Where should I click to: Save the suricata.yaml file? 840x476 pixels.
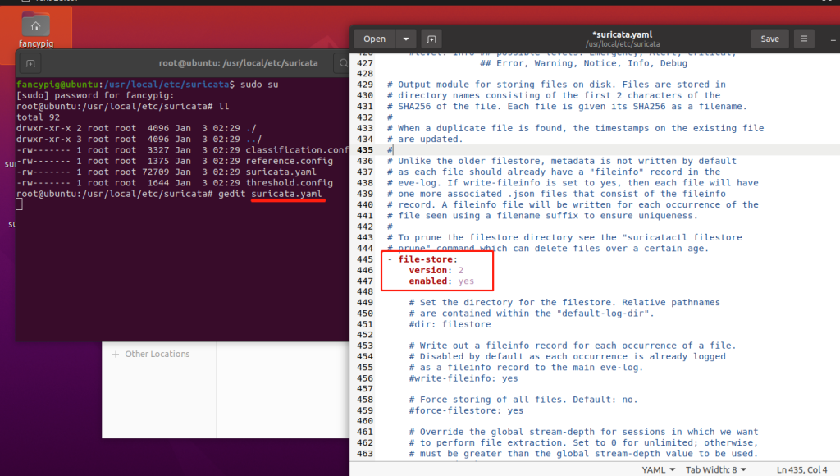[769, 39]
